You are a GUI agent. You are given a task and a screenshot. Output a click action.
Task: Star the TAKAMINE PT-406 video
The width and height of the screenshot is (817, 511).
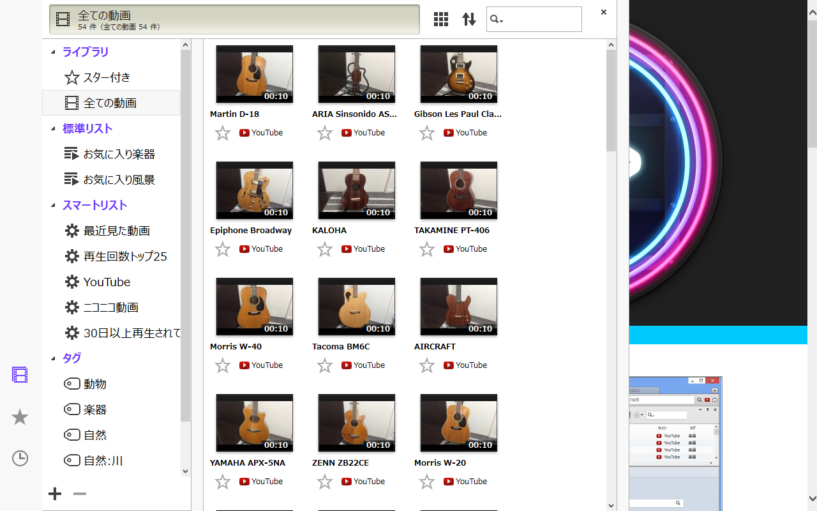(x=427, y=249)
